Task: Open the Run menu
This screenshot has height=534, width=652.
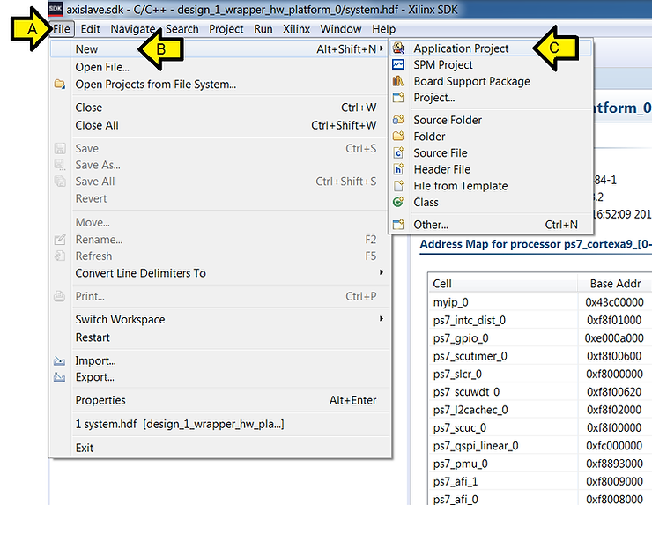Action: [263, 29]
